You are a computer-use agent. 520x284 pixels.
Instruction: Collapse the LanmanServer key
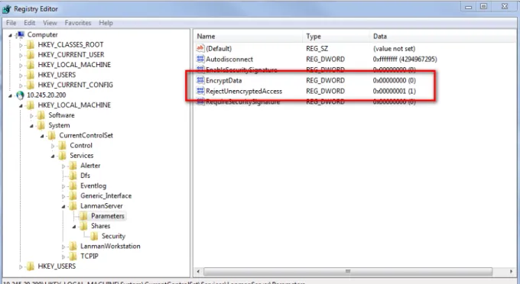63,207
